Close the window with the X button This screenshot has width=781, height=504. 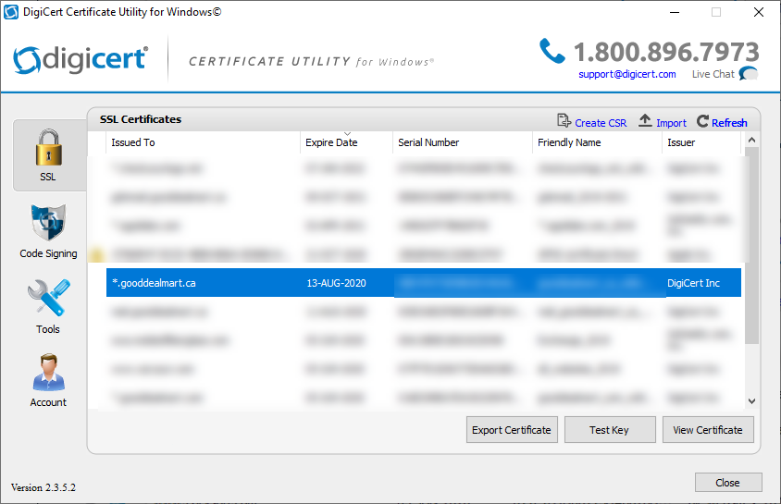pyautogui.click(x=759, y=12)
